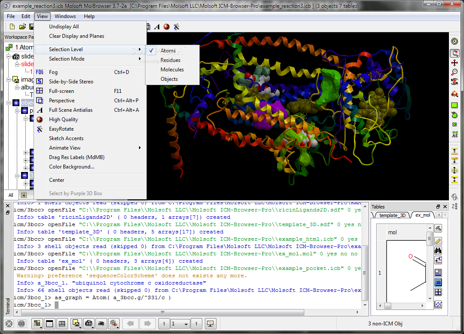Image resolution: width=464 pixels, height=334 pixels.
Task: Click the eye icon in bottom toolbar
Action: (101, 324)
